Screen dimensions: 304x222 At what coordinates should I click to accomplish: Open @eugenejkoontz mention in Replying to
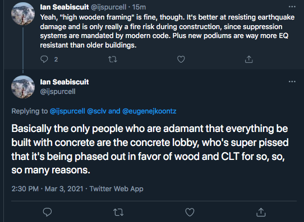pyautogui.click(x=149, y=111)
